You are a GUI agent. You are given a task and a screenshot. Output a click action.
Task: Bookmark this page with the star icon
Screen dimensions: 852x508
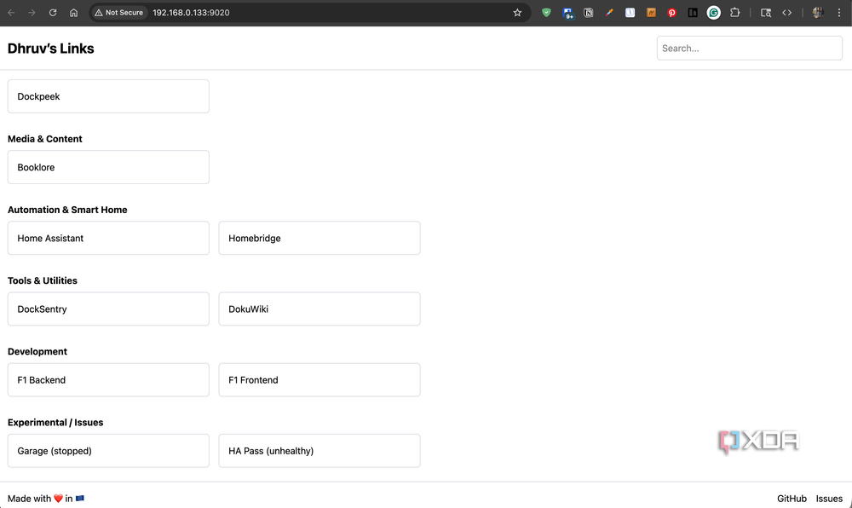tap(517, 13)
